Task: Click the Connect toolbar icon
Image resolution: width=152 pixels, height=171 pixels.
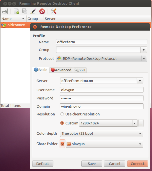Action: pyautogui.click(x=5, y=11)
